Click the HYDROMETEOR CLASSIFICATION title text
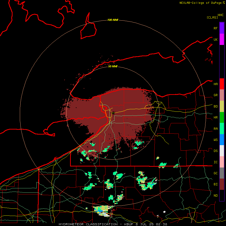The height and width of the screenshot is (226, 226). (88, 224)
